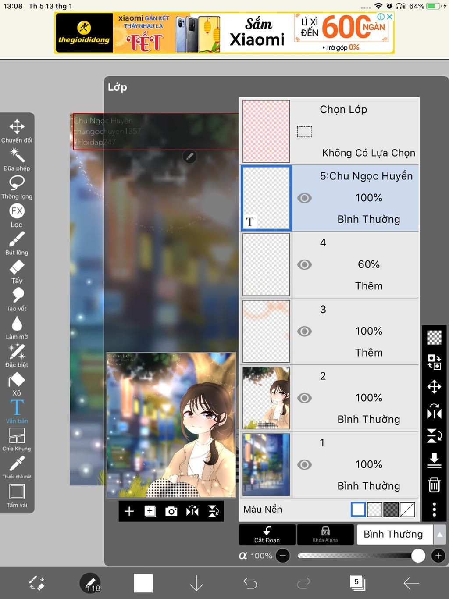Open the Tấm vải canvas tool

[17, 496]
